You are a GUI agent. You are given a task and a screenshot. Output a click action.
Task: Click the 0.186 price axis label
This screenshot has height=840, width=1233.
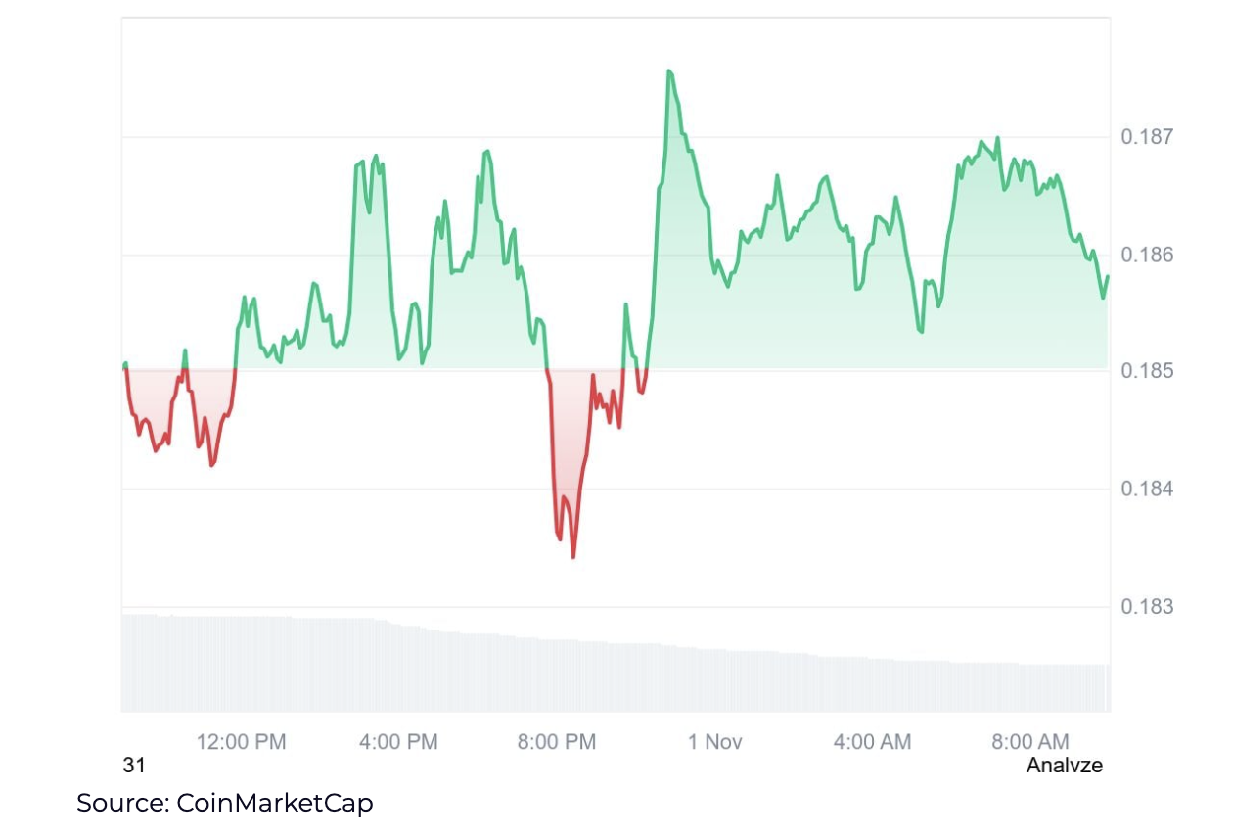pos(1147,256)
